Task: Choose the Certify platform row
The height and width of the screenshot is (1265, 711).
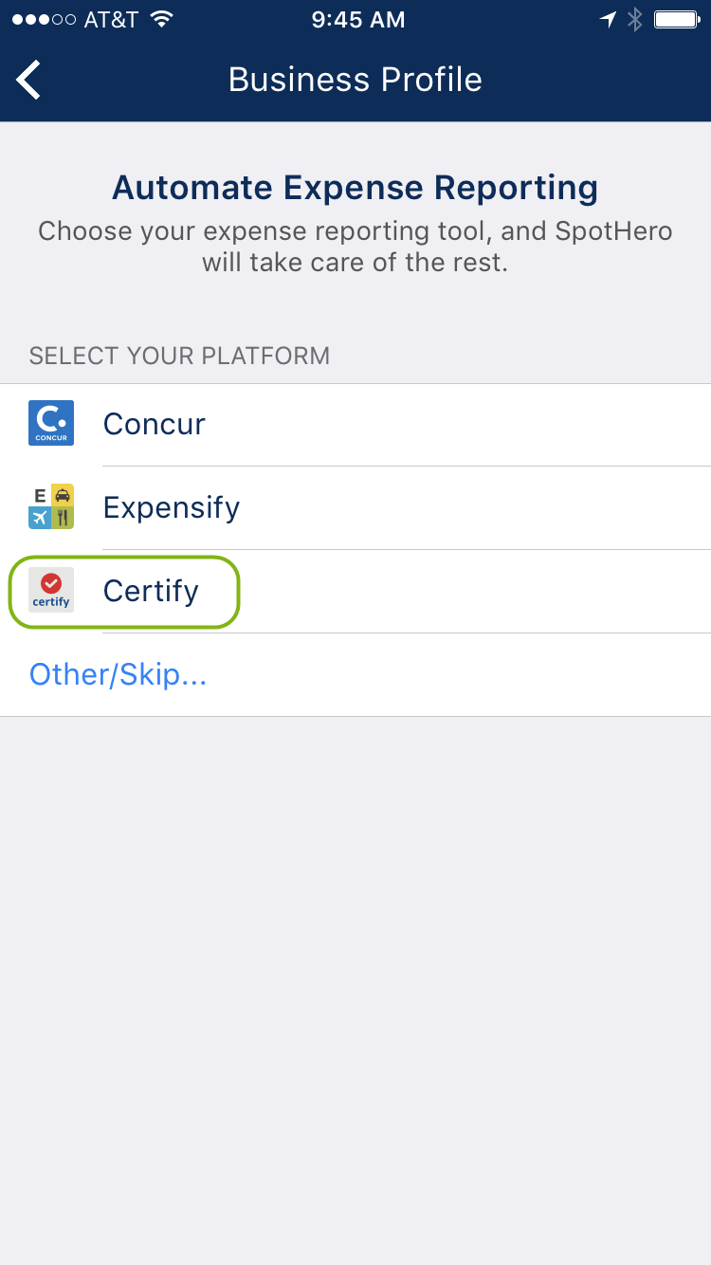Action: tap(355, 591)
